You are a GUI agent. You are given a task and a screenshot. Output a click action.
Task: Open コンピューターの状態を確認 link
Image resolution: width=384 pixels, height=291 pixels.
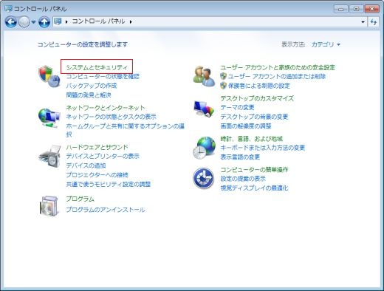(103, 76)
